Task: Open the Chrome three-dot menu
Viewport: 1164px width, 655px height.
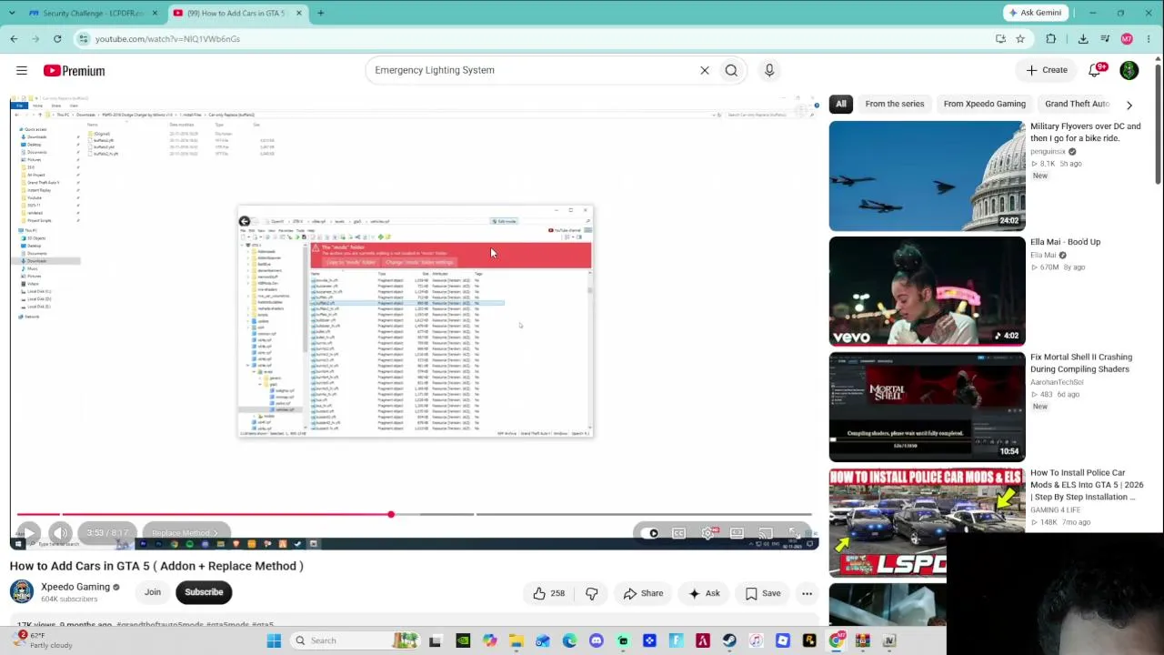Action: pyautogui.click(x=1149, y=39)
